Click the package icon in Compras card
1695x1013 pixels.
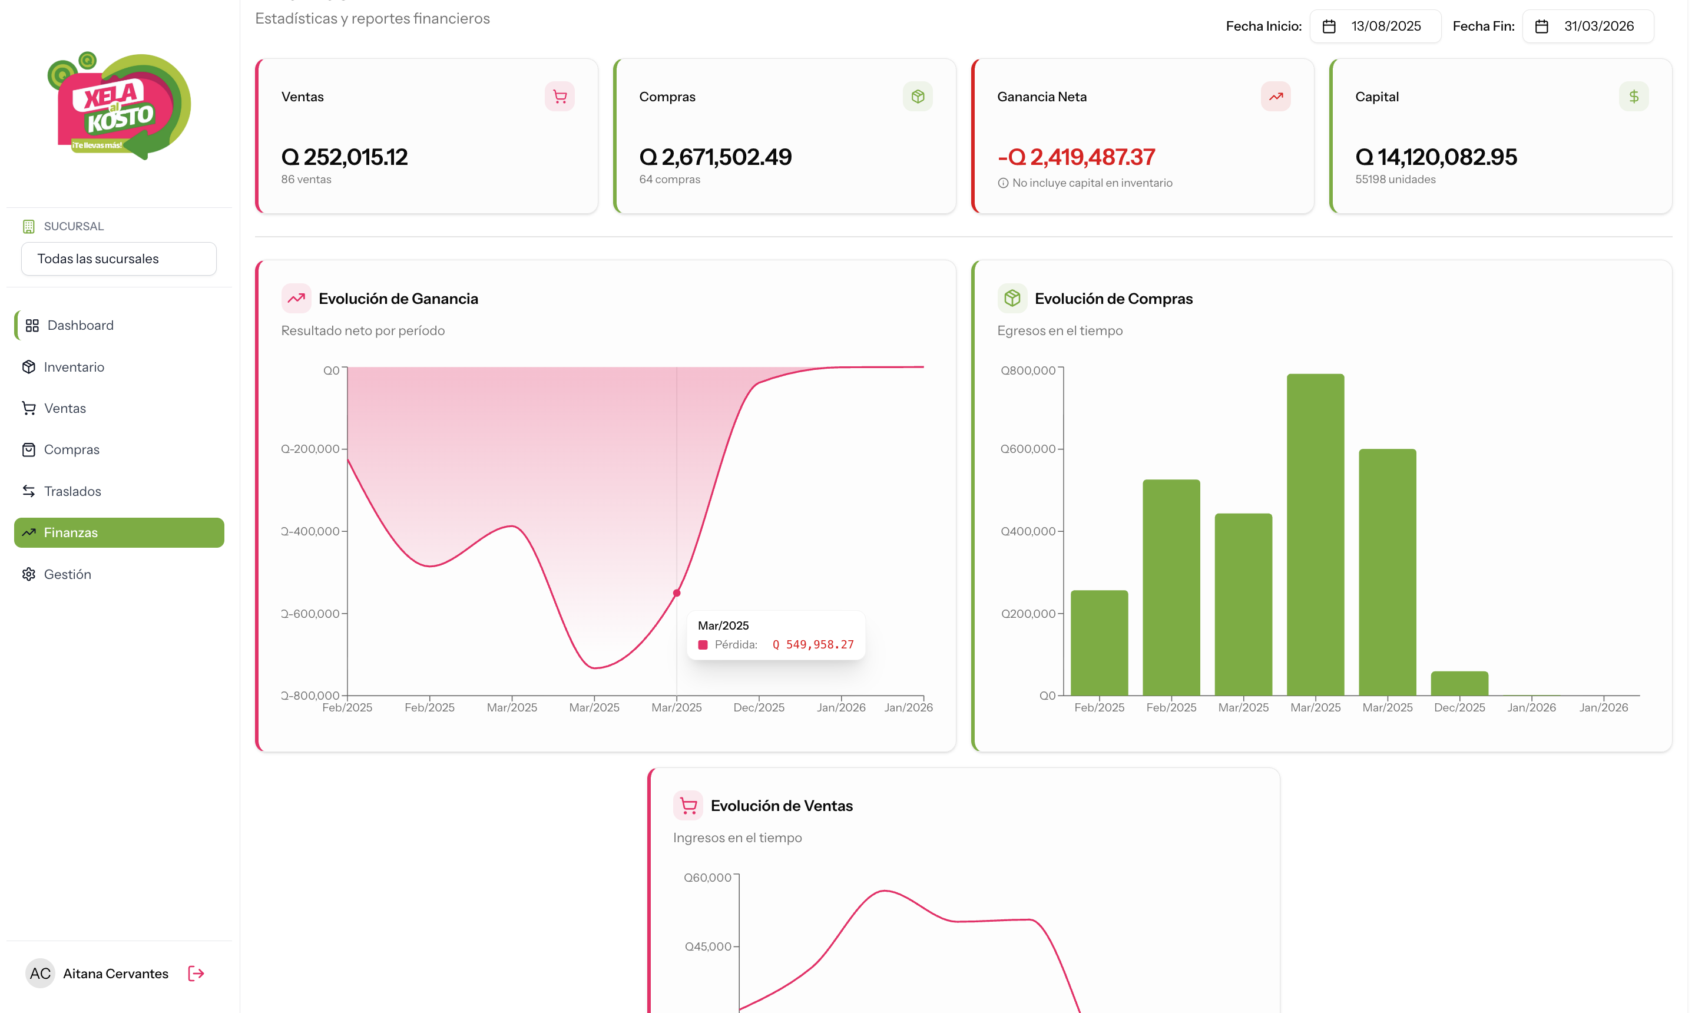point(918,96)
